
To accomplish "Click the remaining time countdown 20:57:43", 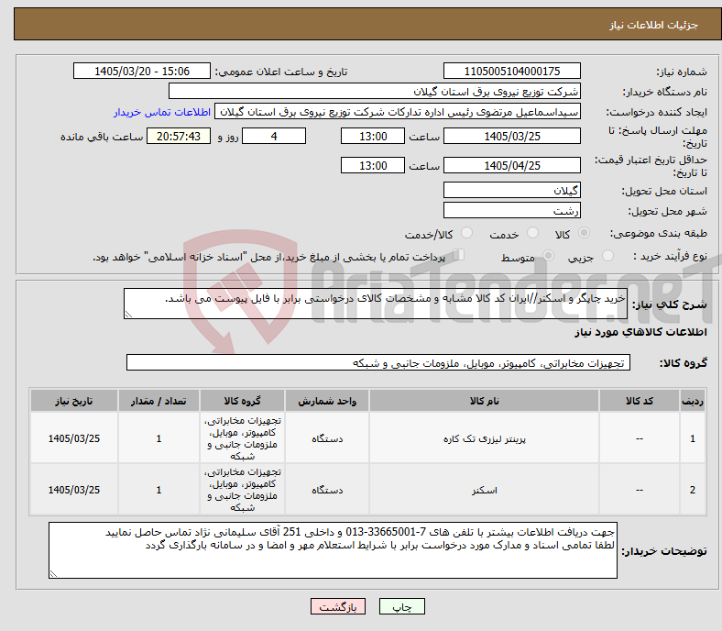I will click(179, 137).
